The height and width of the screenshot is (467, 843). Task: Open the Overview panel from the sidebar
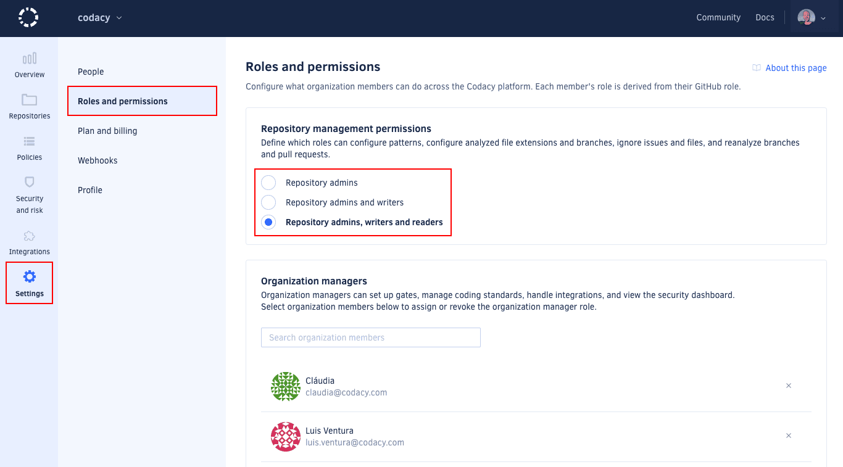click(x=28, y=65)
